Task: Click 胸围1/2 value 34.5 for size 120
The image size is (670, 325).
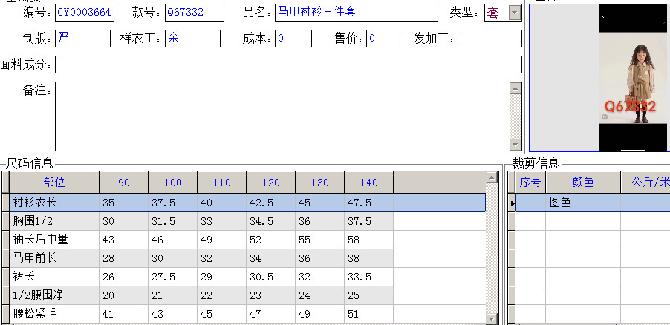Action: (x=271, y=221)
